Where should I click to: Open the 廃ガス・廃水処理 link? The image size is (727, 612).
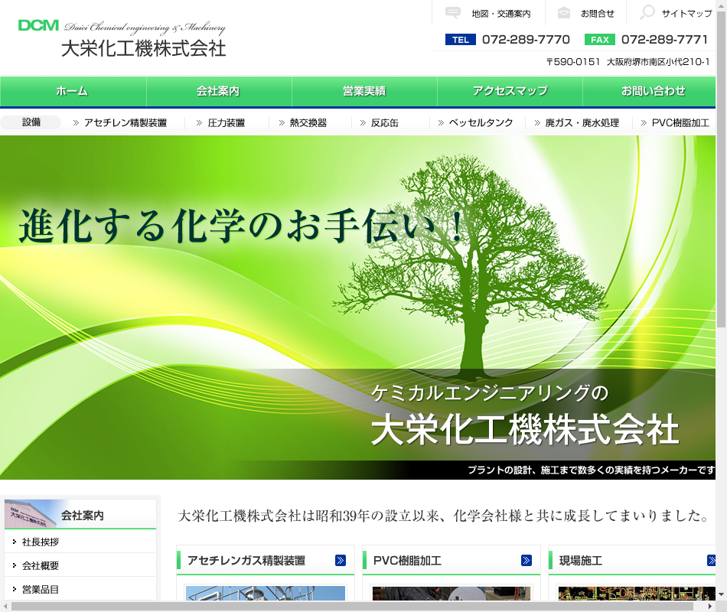point(582,122)
